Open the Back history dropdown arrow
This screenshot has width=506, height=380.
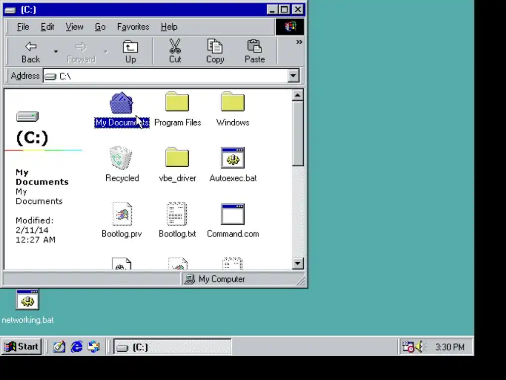pyautogui.click(x=56, y=51)
